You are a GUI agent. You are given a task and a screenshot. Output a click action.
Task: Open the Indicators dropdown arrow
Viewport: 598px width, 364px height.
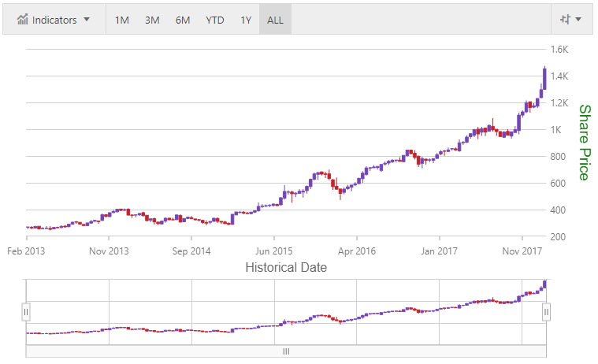[x=87, y=20]
